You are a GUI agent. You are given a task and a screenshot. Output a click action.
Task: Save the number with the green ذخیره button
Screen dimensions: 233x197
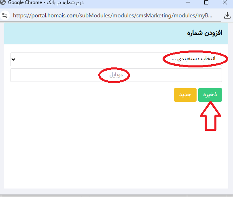[210, 95]
